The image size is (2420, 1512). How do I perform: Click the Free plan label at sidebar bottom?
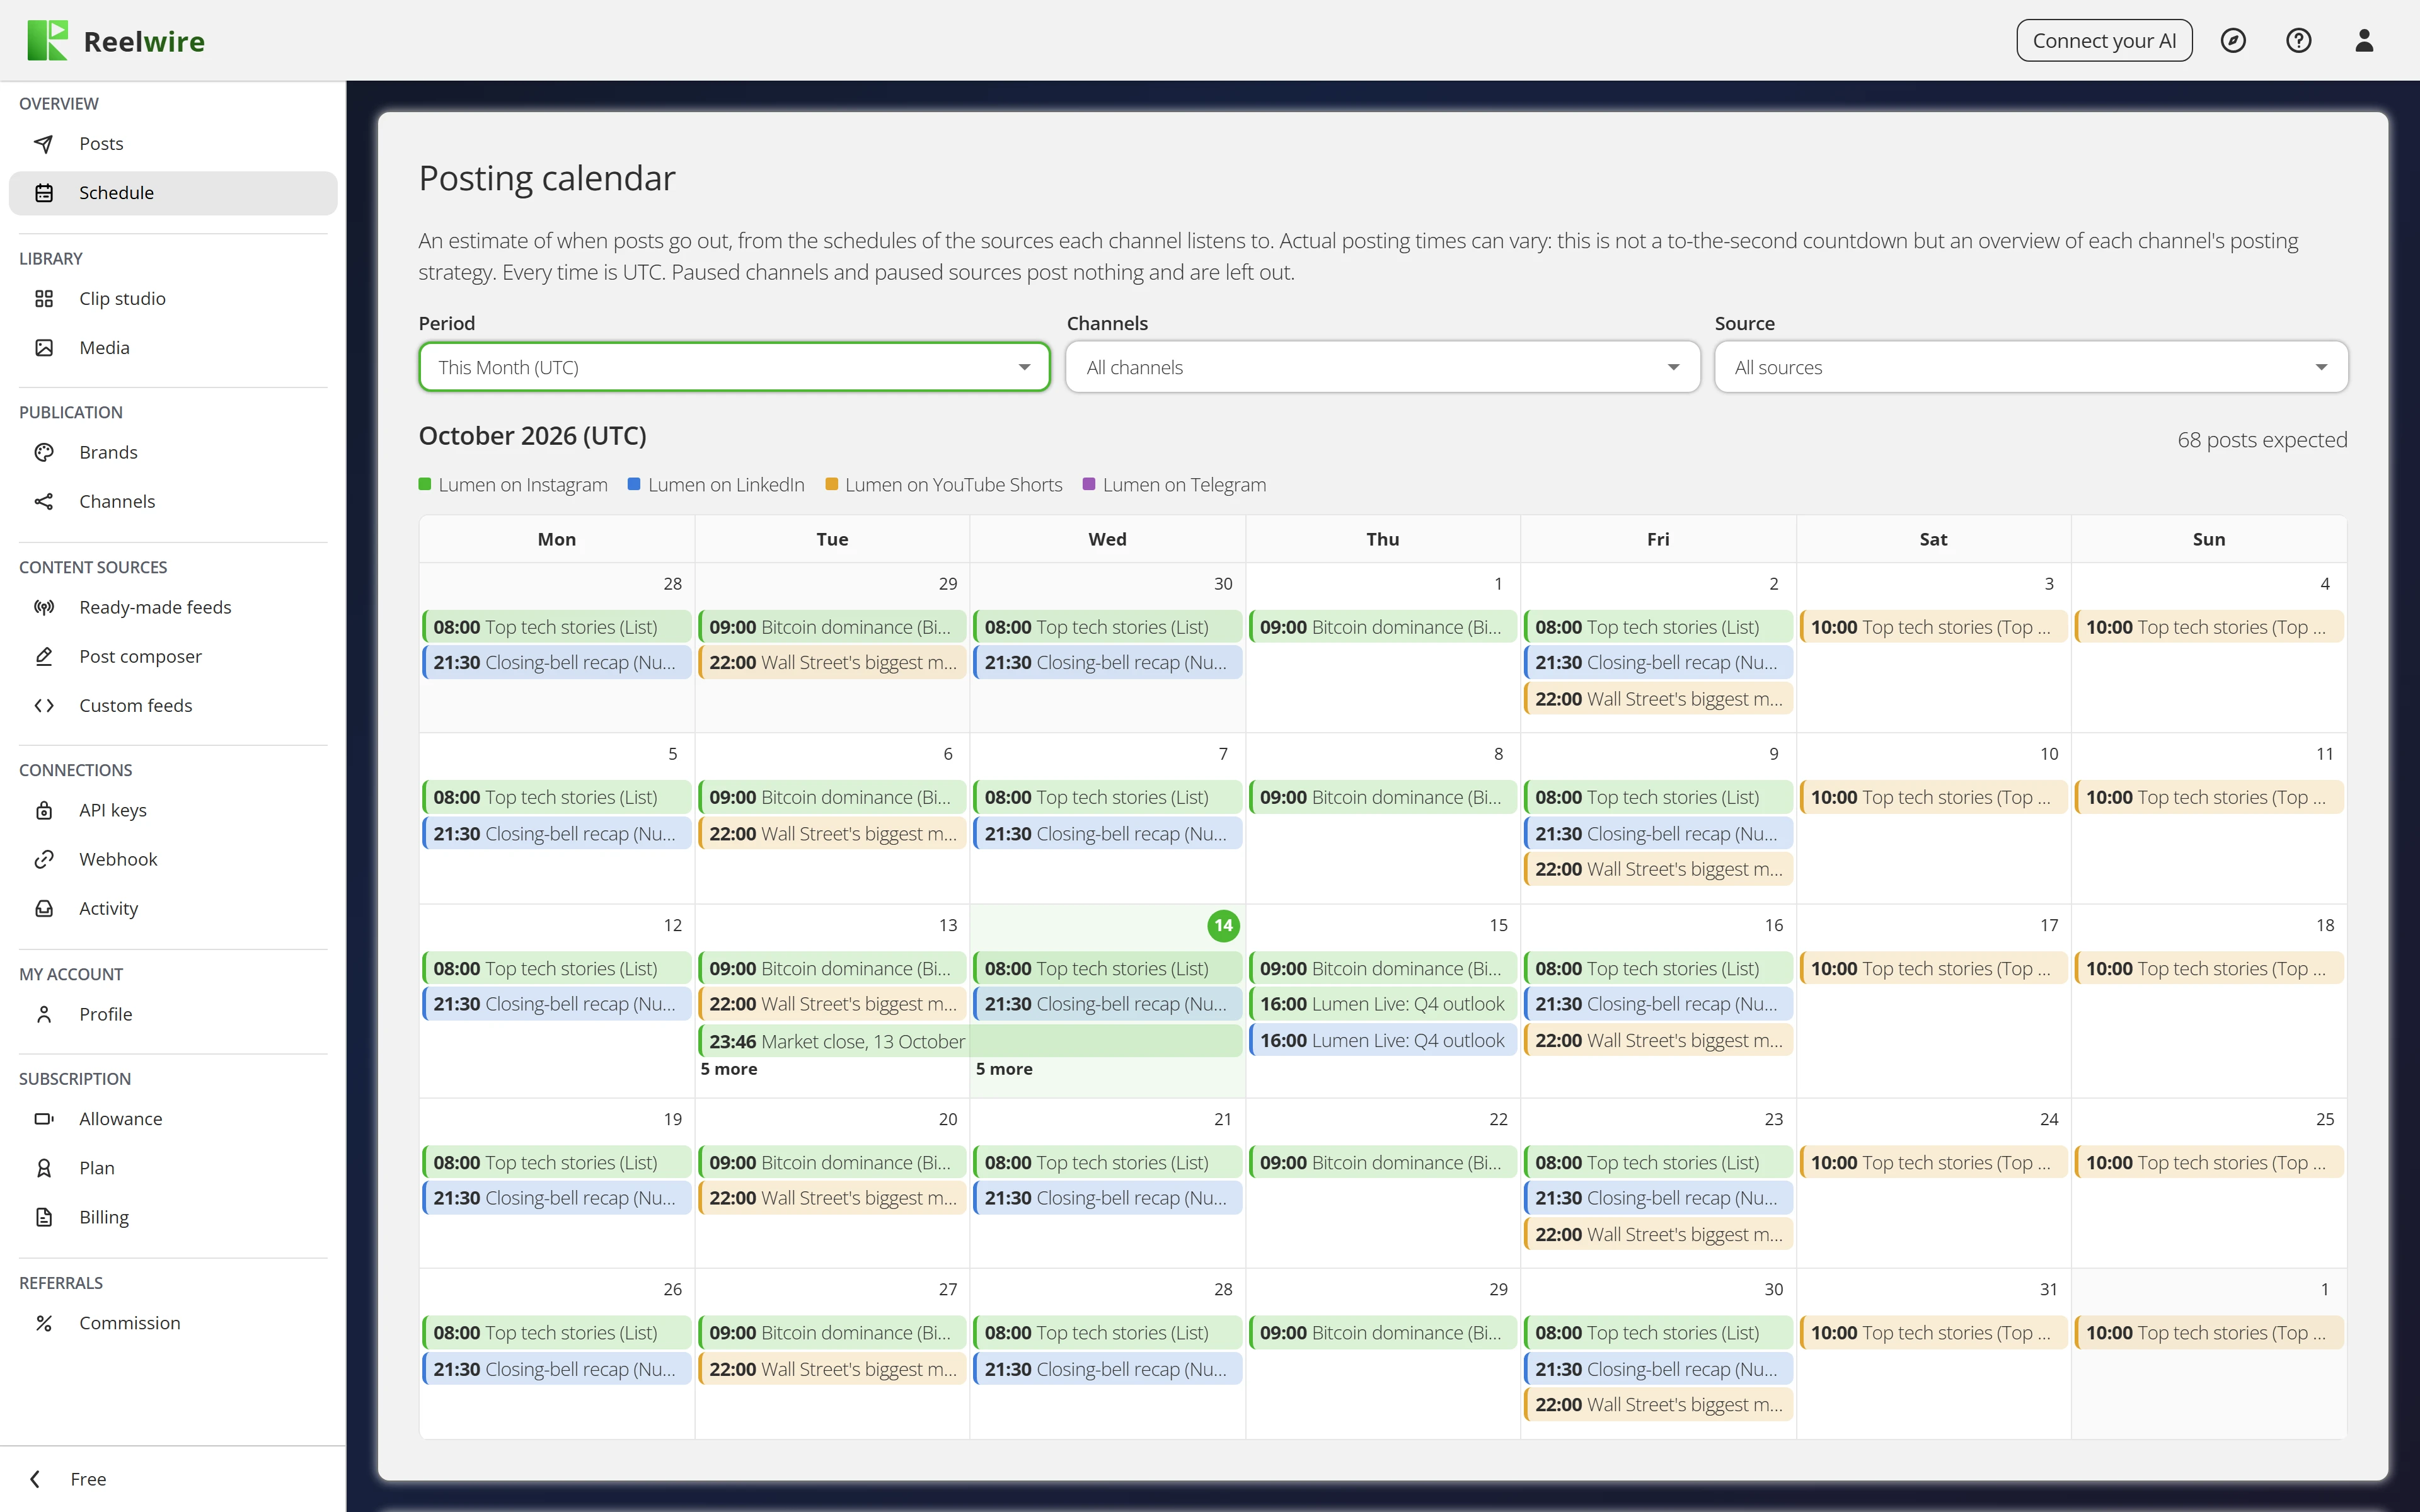tap(88, 1479)
